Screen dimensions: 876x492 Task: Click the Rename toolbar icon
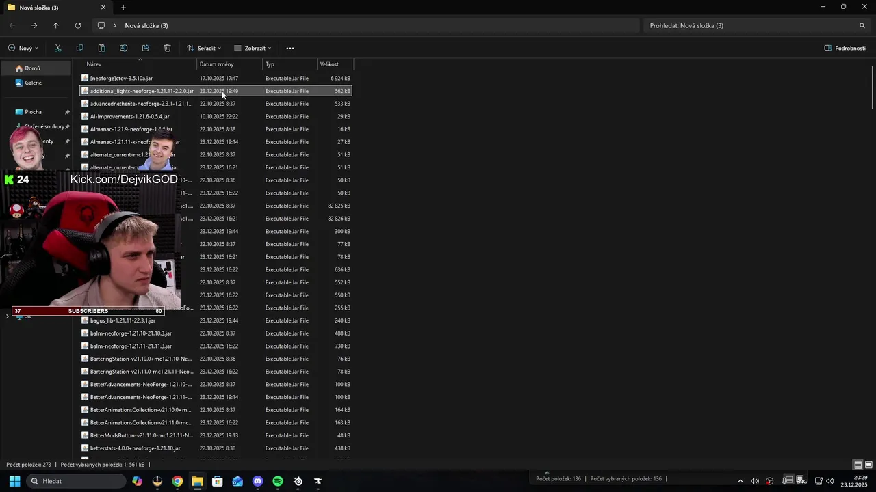(123, 48)
